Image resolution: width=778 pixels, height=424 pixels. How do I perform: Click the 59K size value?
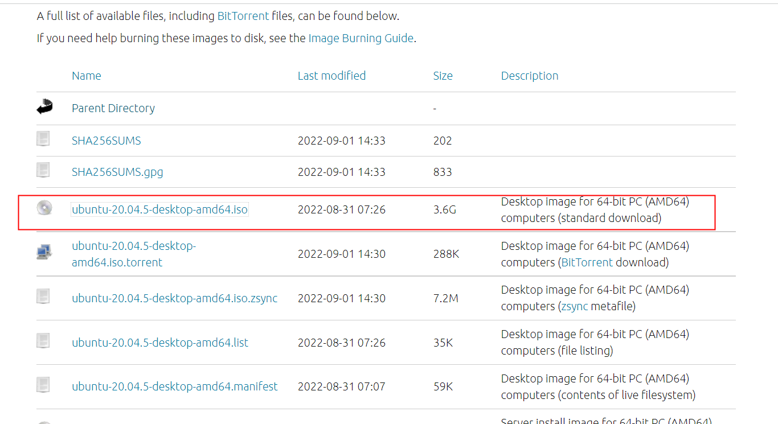(443, 387)
